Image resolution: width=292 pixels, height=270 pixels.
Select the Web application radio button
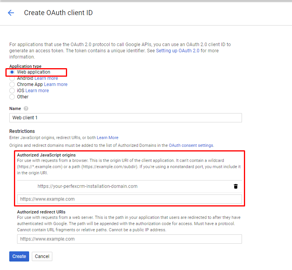coord(12,72)
